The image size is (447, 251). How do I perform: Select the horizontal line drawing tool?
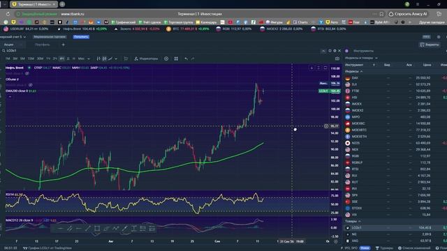(61, 228)
